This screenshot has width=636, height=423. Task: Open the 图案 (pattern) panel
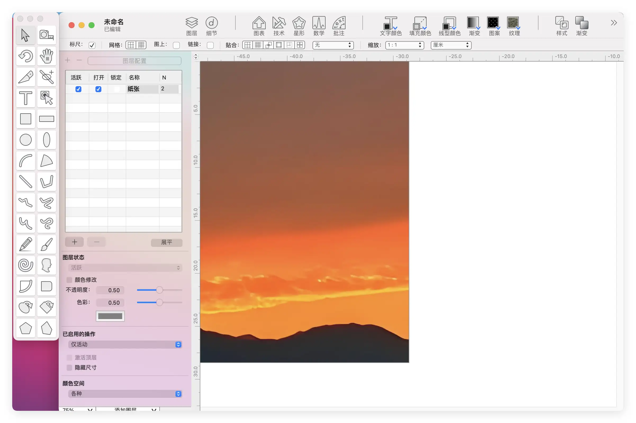coord(493,26)
